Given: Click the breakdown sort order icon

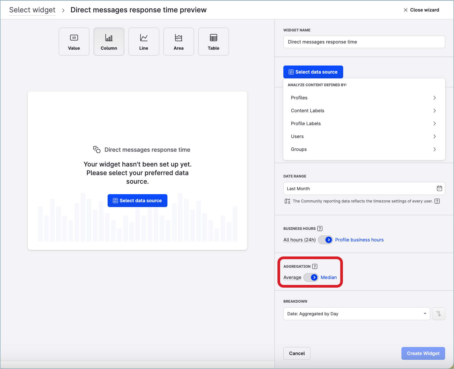Looking at the screenshot, I should [439, 314].
